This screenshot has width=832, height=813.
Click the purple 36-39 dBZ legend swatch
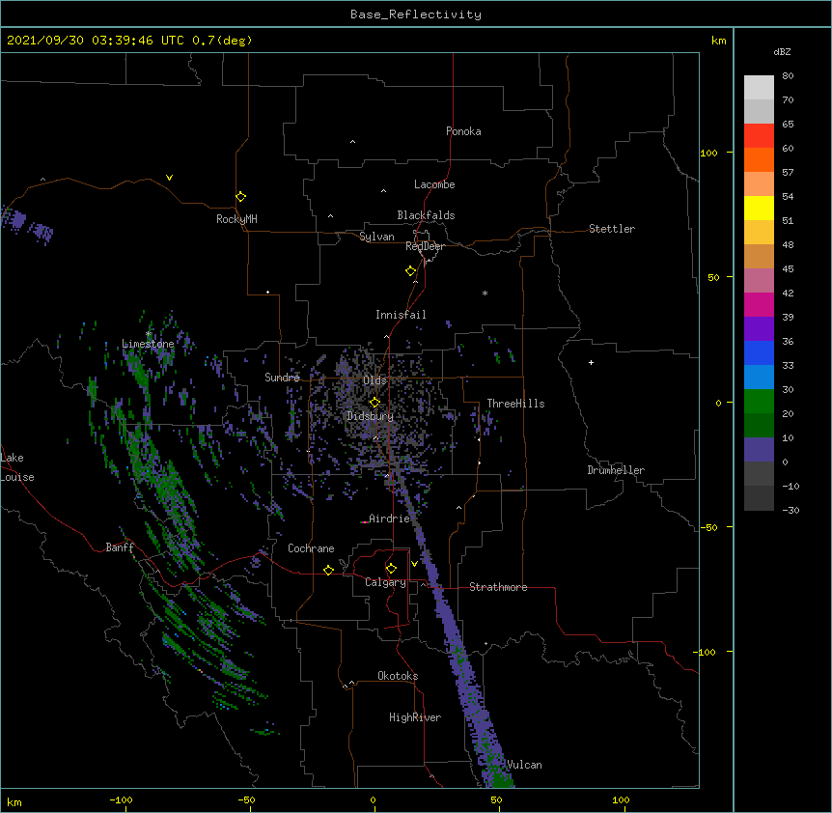(x=759, y=328)
